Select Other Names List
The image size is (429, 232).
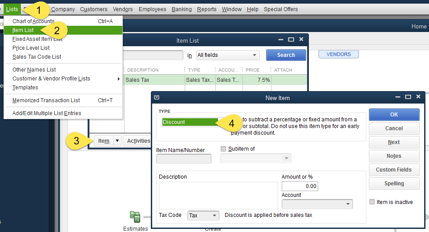point(63,70)
